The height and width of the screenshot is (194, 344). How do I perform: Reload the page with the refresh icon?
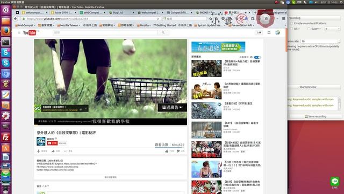click(157, 19)
